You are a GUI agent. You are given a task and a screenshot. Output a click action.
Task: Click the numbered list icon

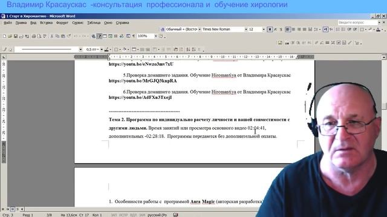click(337, 30)
